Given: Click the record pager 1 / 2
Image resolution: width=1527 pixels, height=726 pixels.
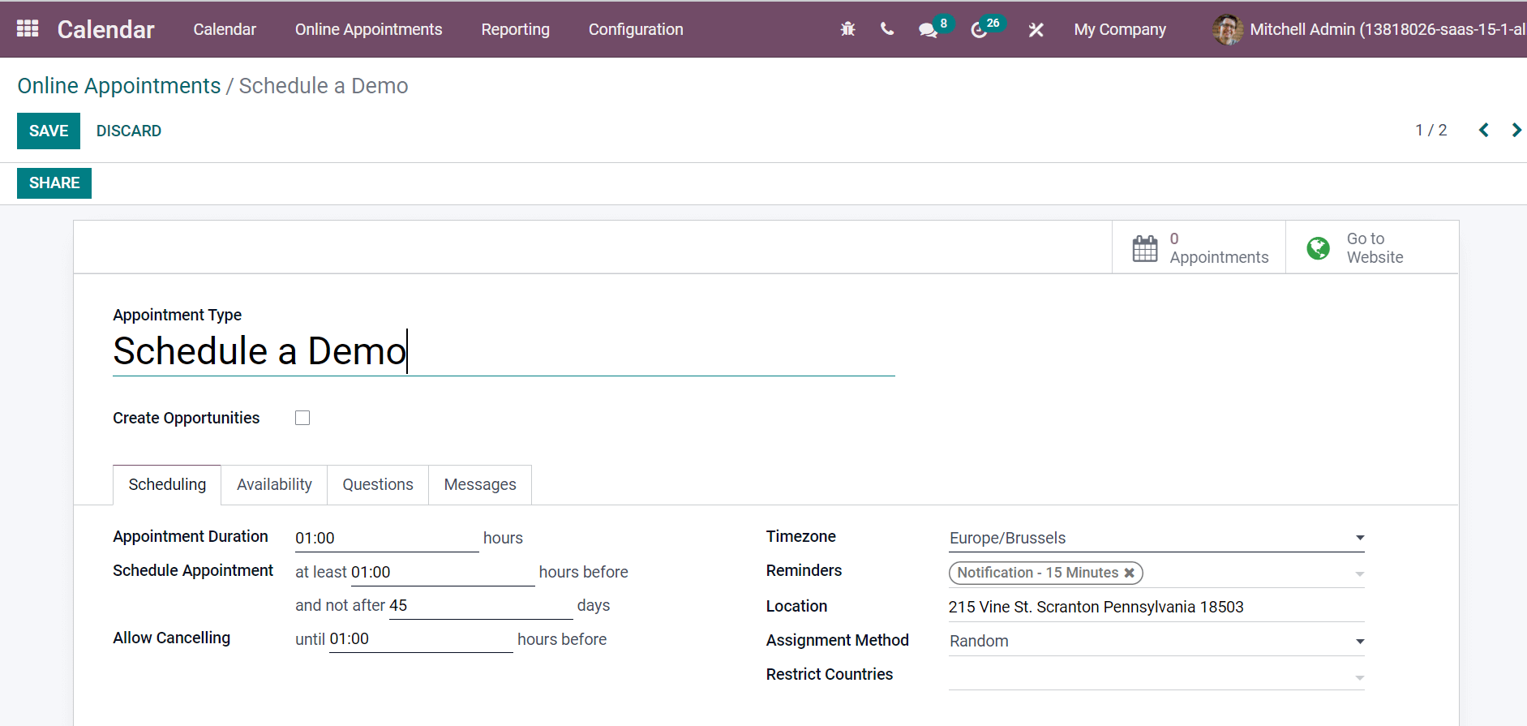Looking at the screenshot, I should coord(1431,130).
